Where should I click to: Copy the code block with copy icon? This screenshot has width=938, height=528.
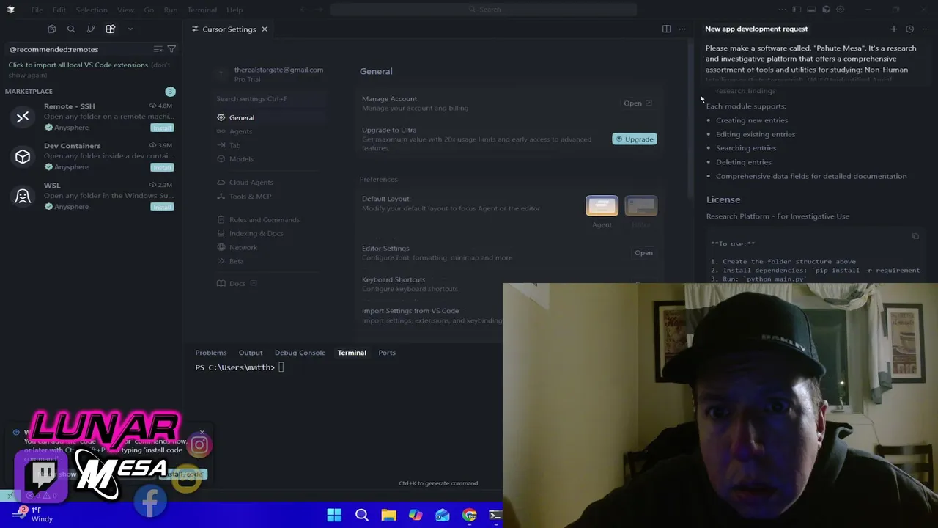915,236
